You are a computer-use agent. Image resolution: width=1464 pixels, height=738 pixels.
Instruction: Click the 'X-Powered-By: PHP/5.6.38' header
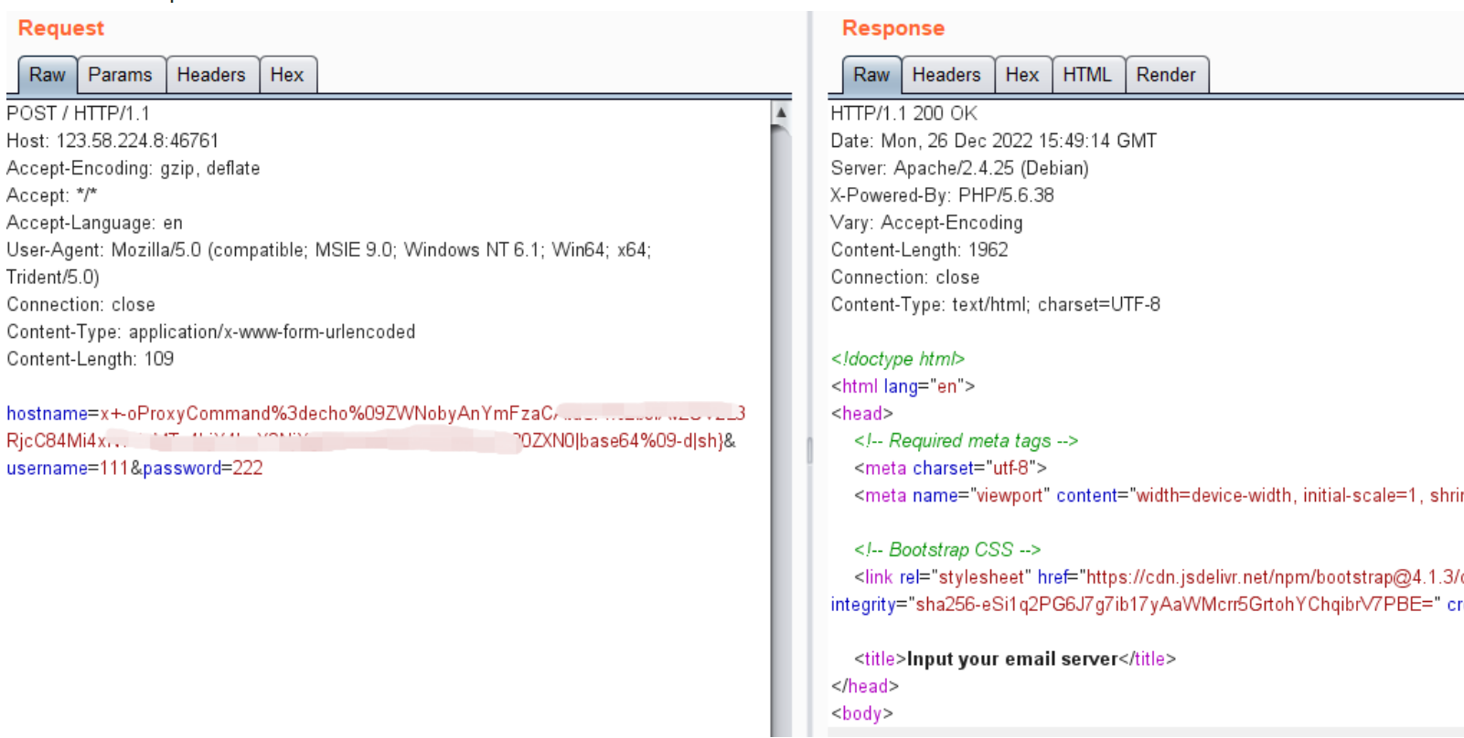click(942, 195)
